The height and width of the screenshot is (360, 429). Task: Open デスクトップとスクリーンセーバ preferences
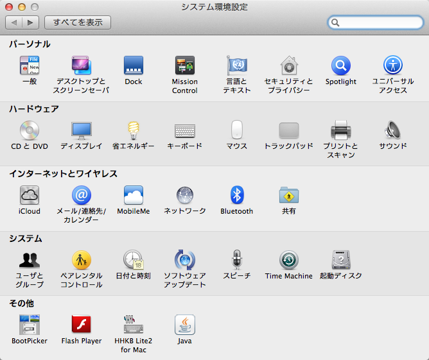click(x=82, y=65)
